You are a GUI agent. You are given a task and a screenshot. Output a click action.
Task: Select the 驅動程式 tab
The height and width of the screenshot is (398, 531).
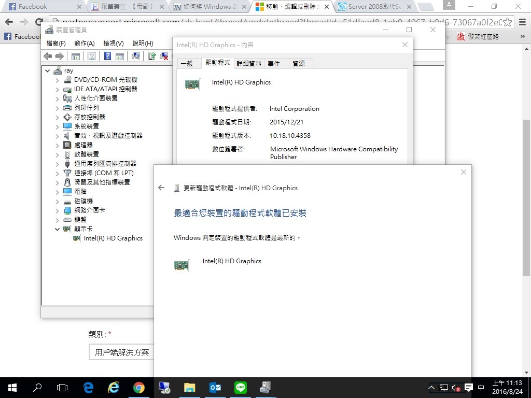217,63
